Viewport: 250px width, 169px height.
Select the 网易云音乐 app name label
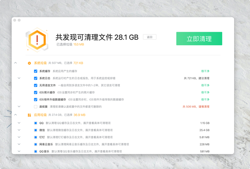[x=46, y=144]
